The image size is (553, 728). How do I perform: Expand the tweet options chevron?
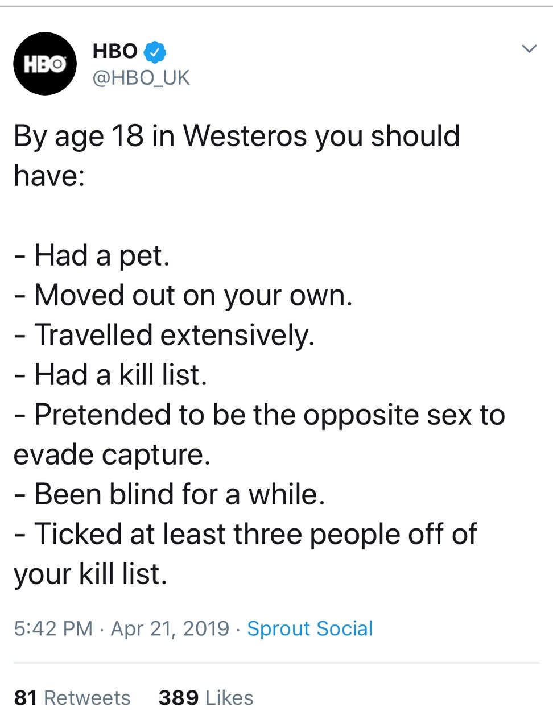529,49
